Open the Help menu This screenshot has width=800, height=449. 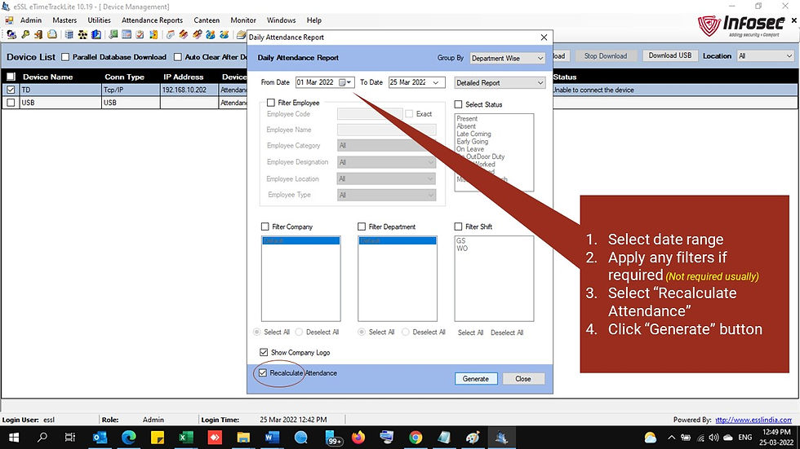[313, 20]
